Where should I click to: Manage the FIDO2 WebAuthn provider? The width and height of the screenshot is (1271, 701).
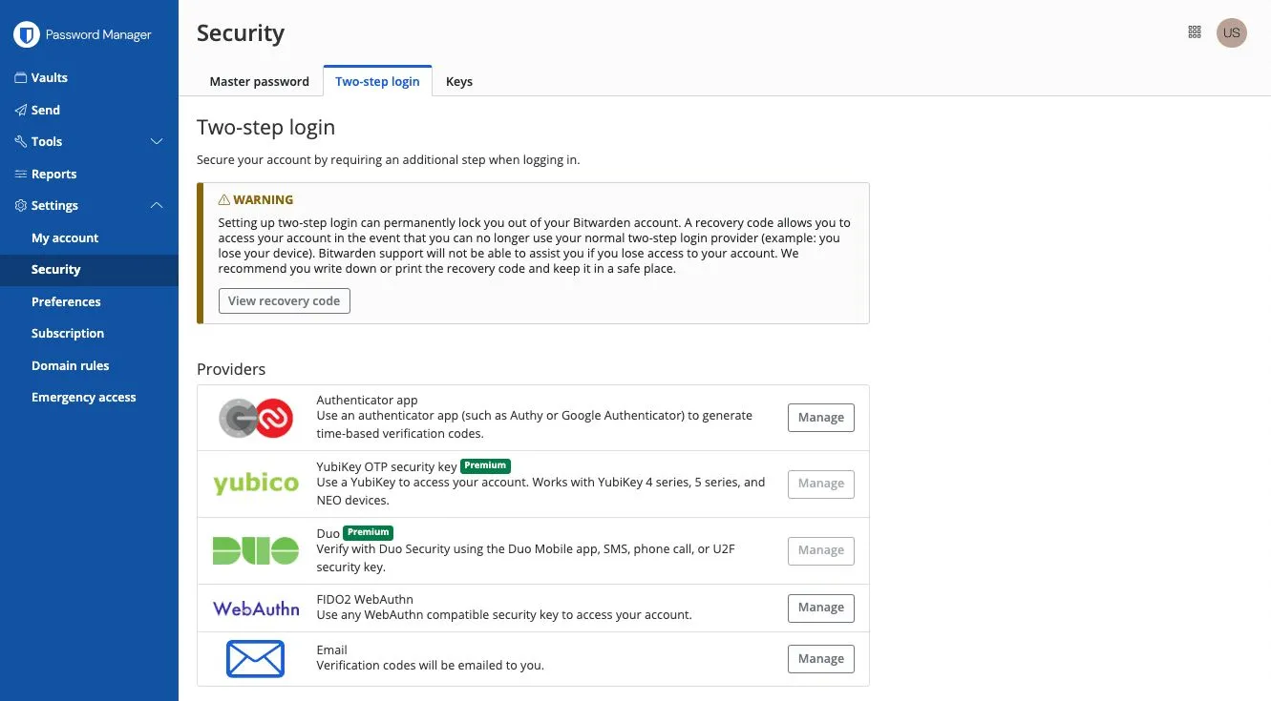[x=820, y=608]
